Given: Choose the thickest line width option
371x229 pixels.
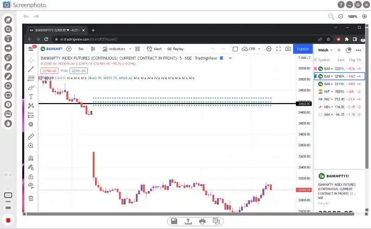Looking at the screenshot, I should (x=8, y=208).
